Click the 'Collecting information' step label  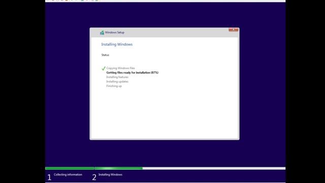[x=68, y=175]
